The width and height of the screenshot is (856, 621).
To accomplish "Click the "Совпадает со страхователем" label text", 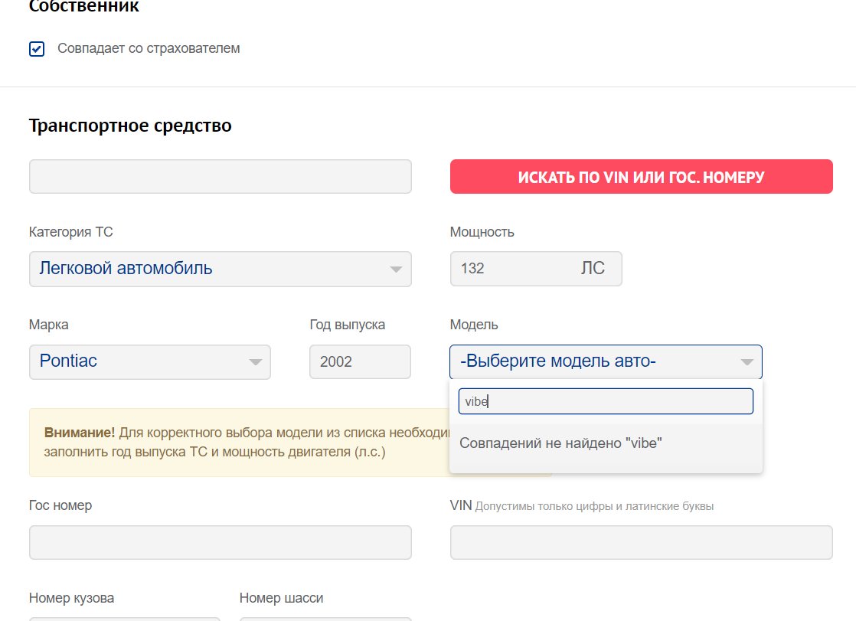I will tap(149, 48).
